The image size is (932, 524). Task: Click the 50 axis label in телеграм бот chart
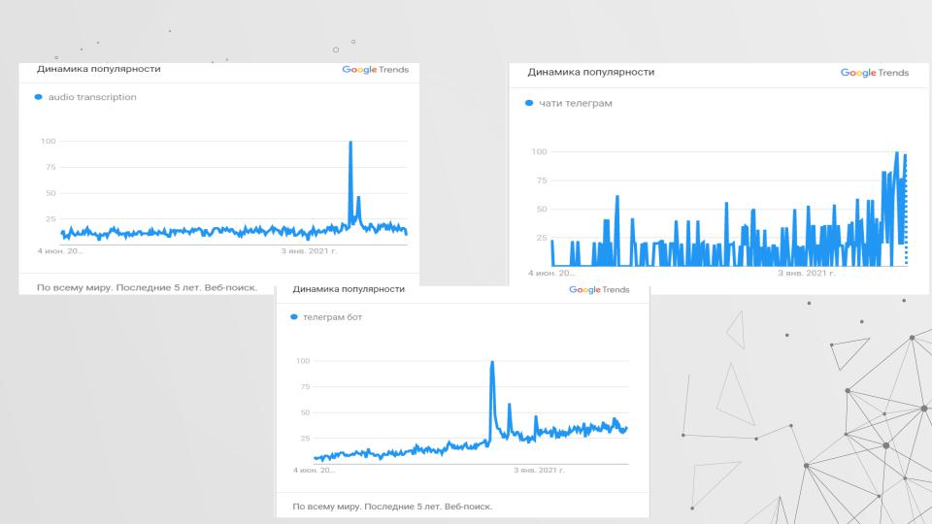[x=305, y=412]
